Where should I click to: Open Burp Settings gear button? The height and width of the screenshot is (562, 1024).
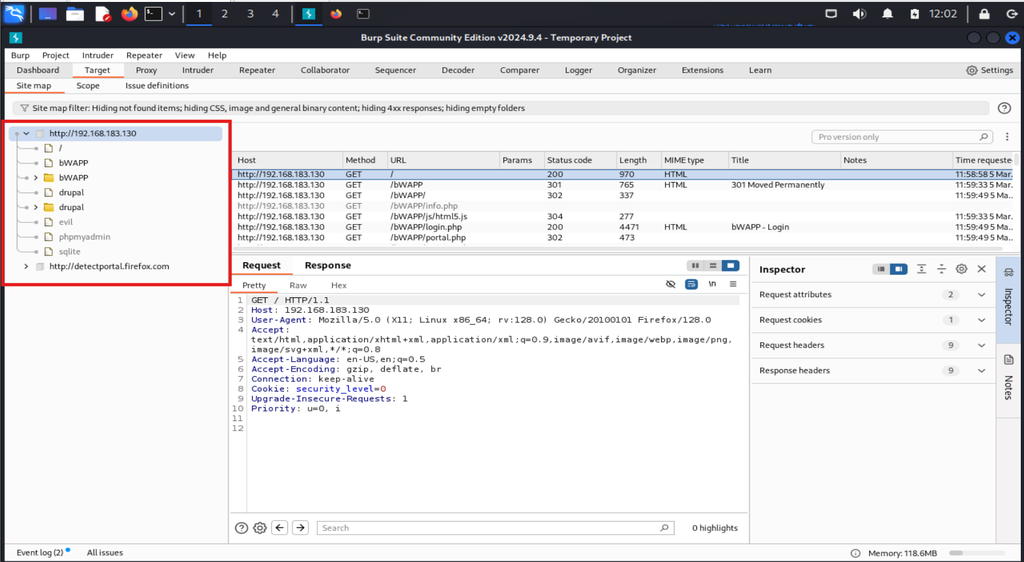click(x=989, y=70)
